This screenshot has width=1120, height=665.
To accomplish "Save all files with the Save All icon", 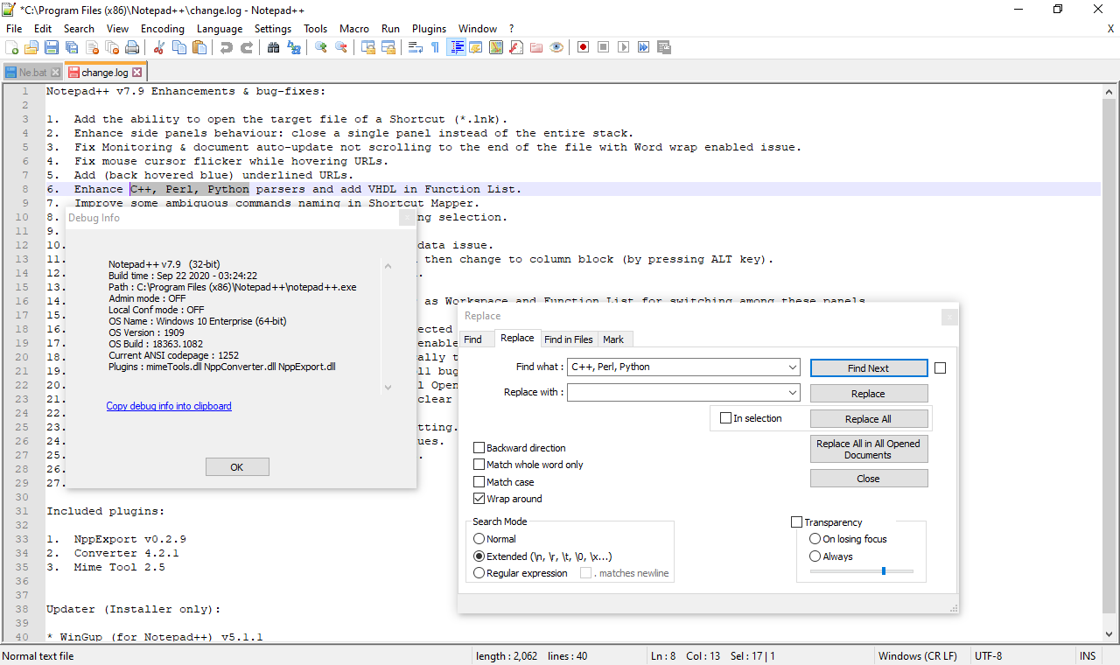I will 72,47.
